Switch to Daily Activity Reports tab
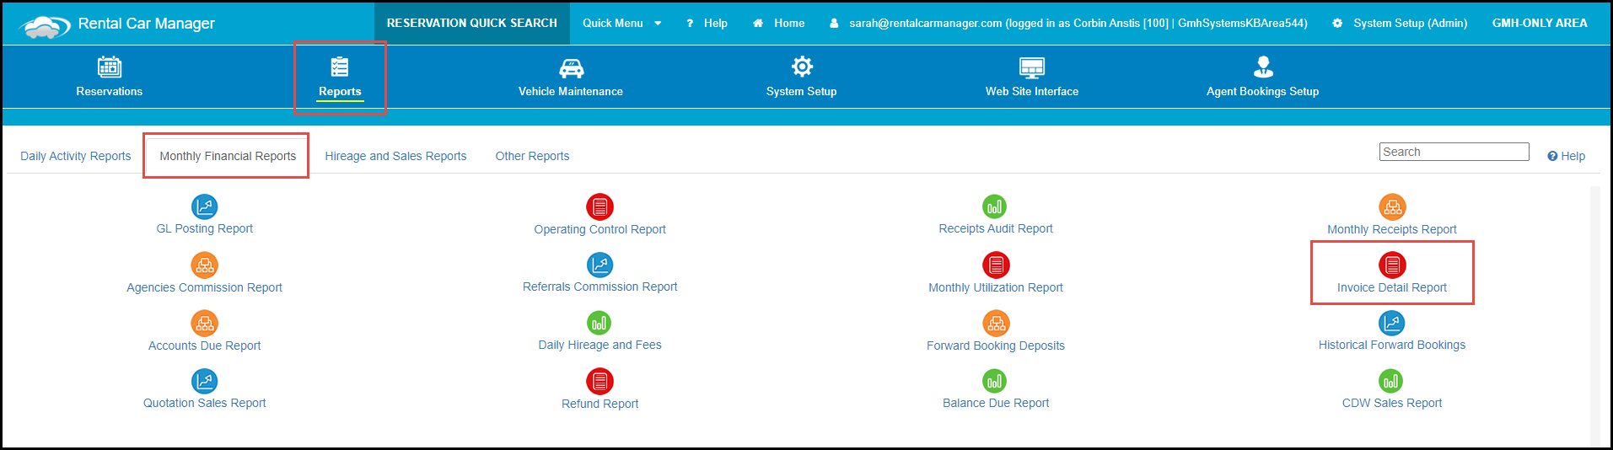1613x450 pixels. click(76, 156)
